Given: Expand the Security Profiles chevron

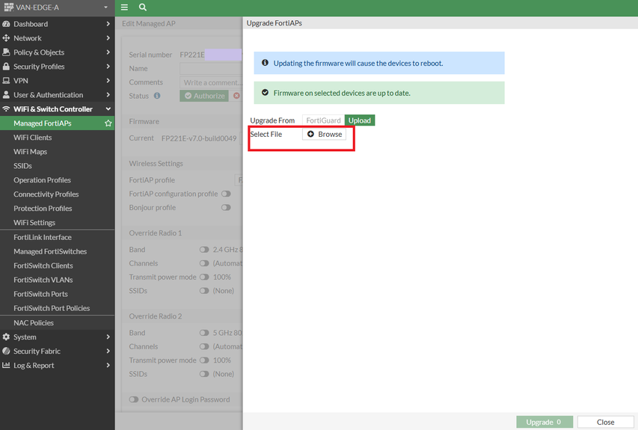Looking at the screenshot, I should 108,67.
